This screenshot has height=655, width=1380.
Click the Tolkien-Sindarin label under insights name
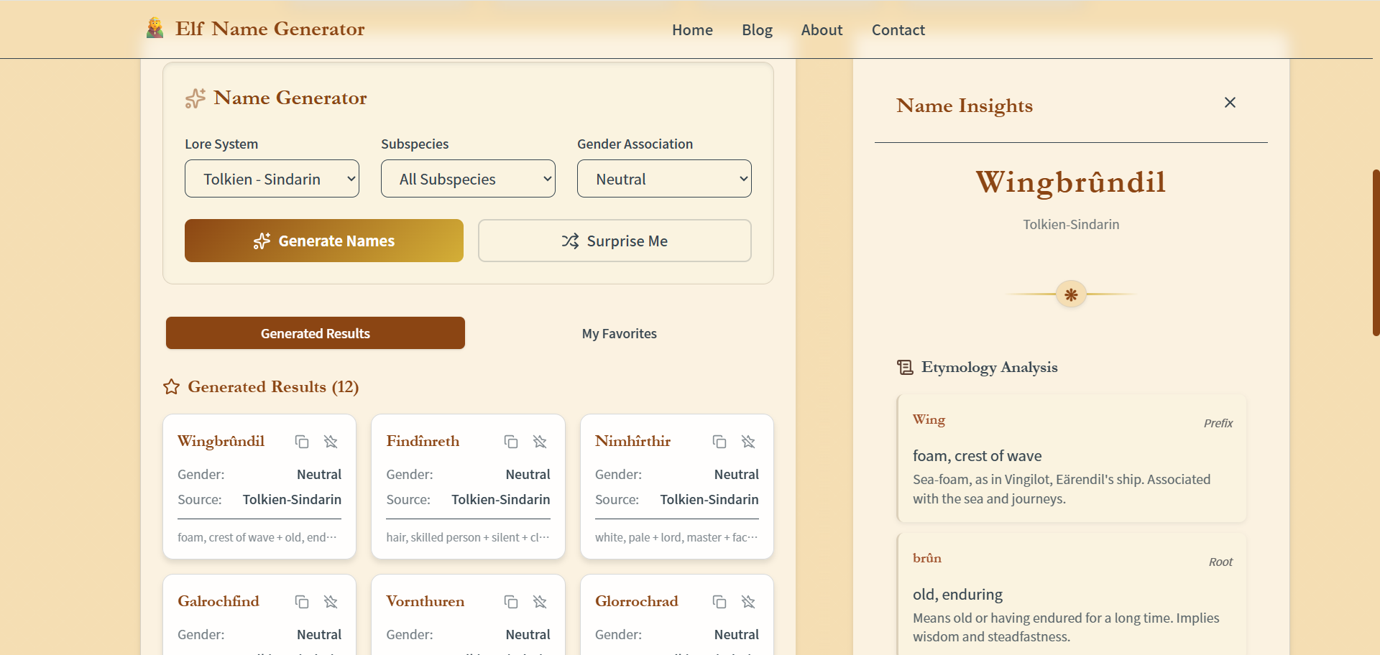pyautogui.click(x=1071, y=224)
